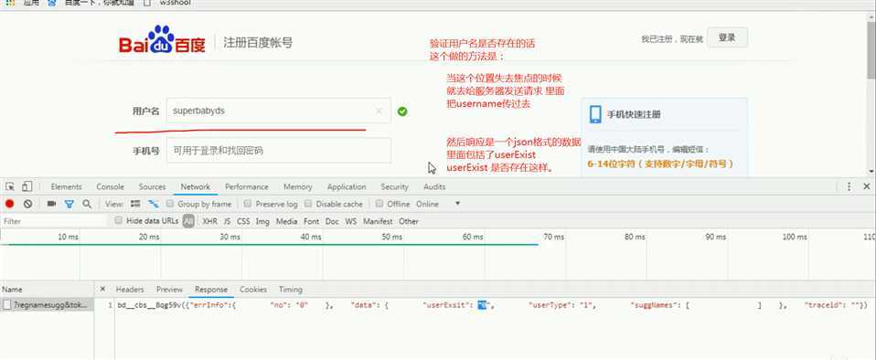876x360 pixels.
Task: Filter requests by CSS
Action: pyautogui.click(x=243, y=221)
